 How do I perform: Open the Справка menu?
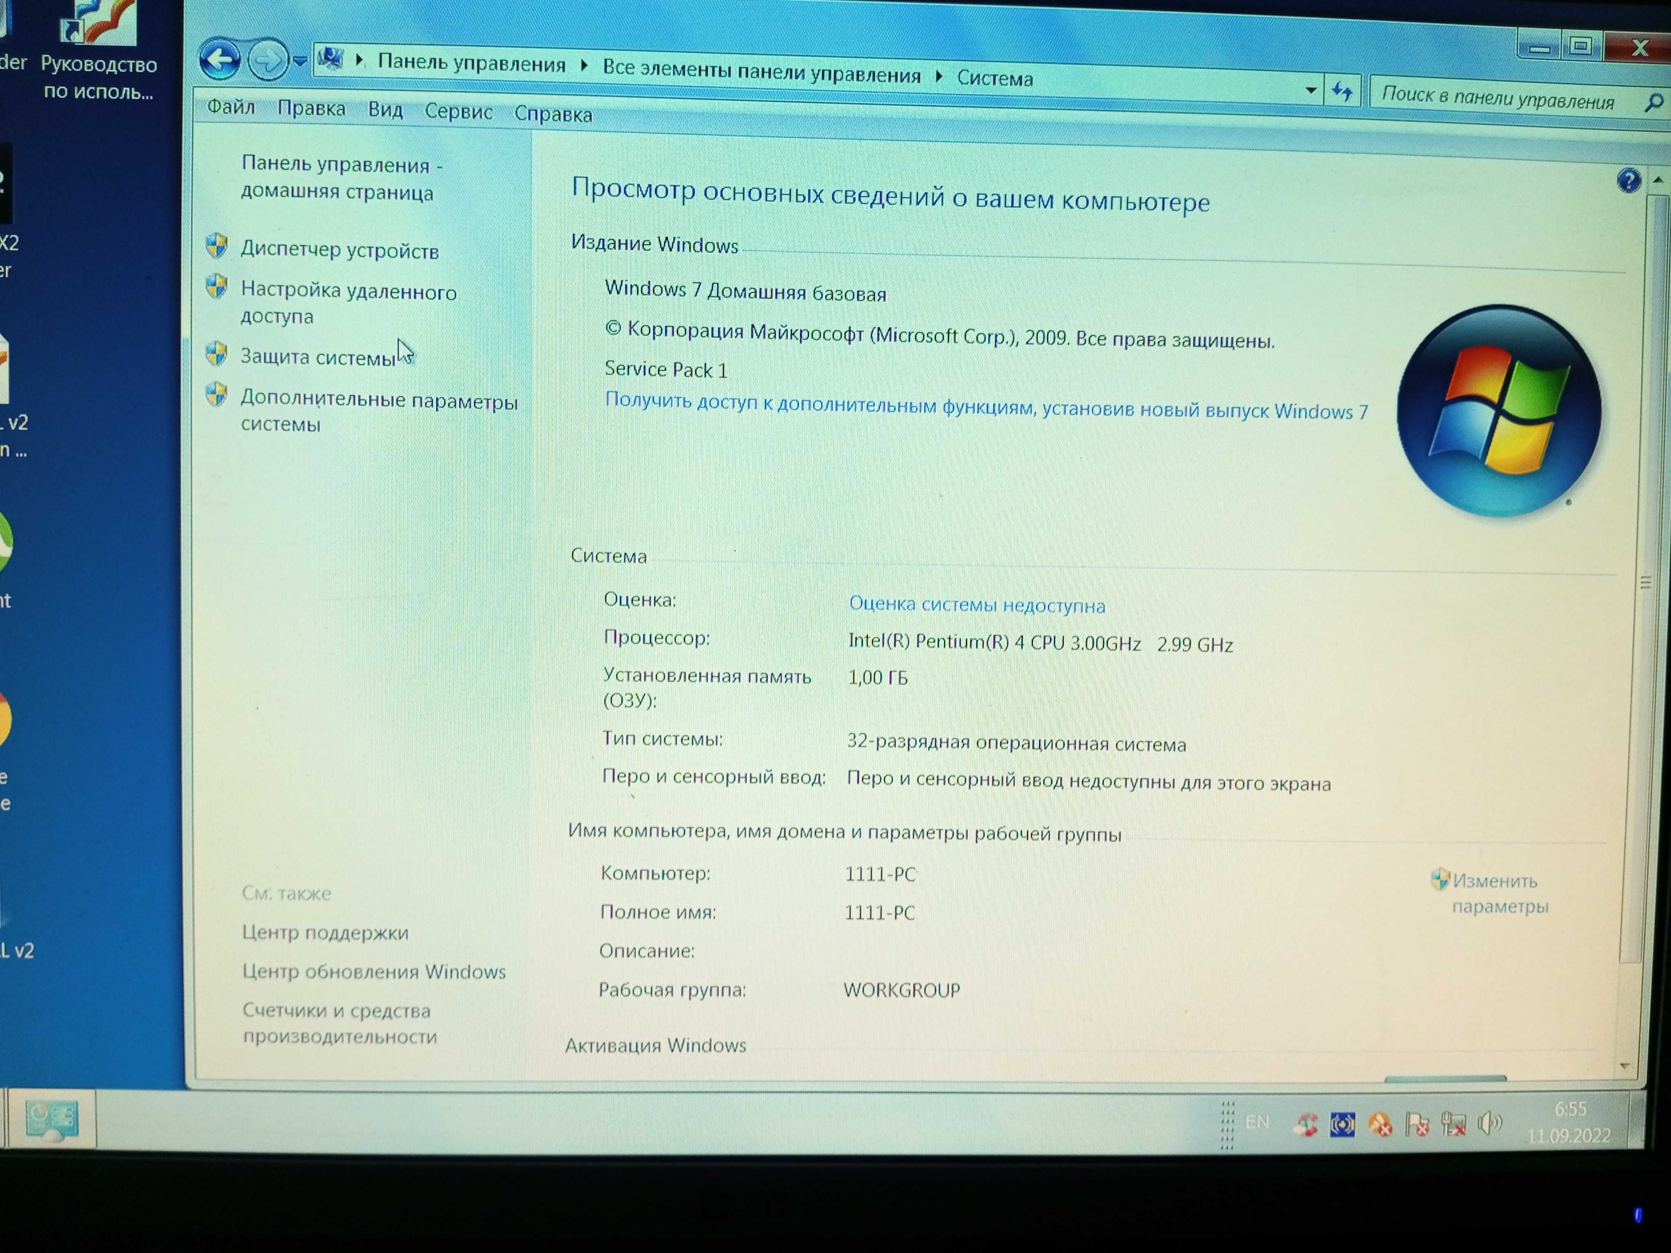tap(553, 114)
